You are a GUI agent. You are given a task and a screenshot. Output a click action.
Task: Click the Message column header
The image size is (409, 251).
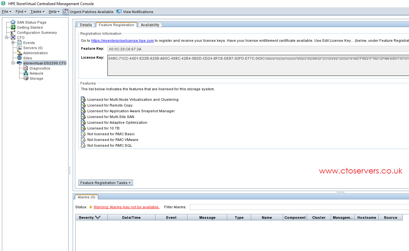coord(207,218)
